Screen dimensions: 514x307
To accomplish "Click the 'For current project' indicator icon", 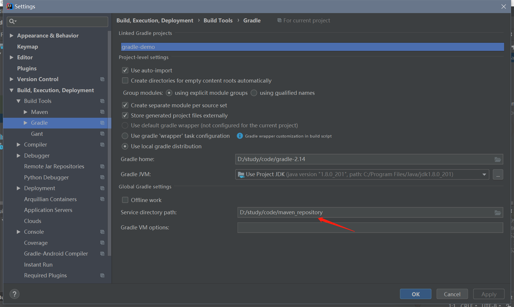I will (x=279, y=20).
